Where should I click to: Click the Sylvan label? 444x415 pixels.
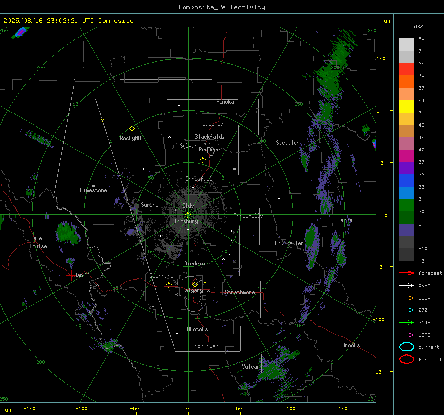188,146
